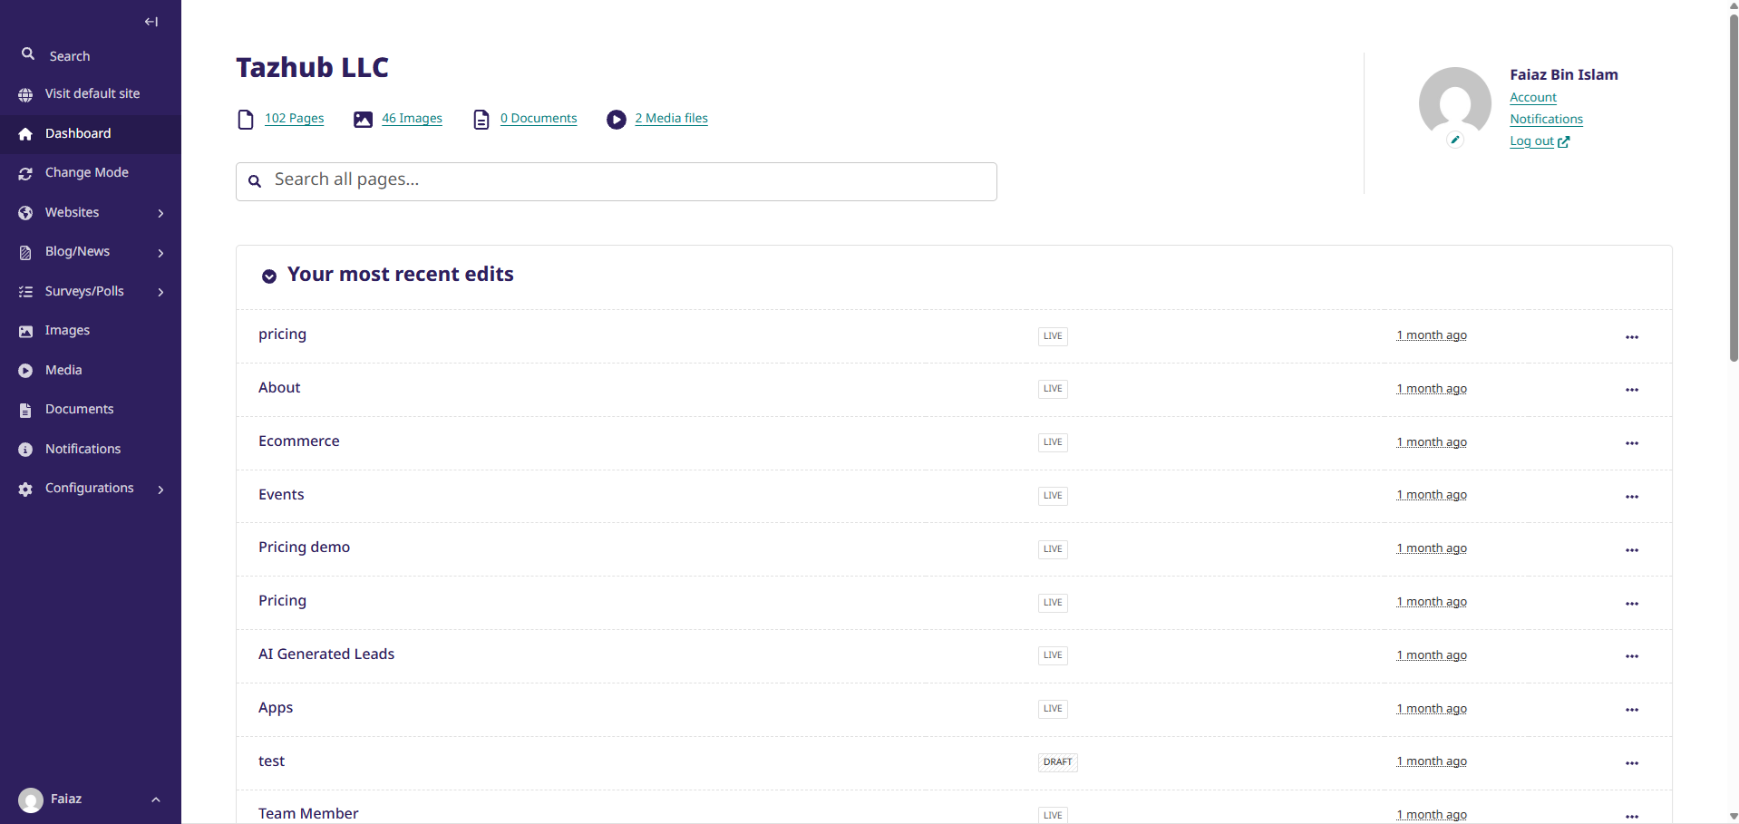Open actions menu for the pricing row
Screen dimensions: 1739x824
click(x=1632, y=337)
